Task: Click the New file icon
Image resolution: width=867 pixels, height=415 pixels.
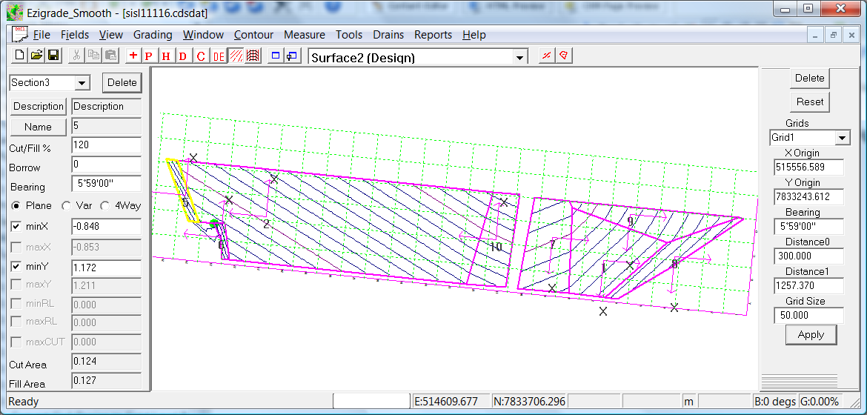Action: 20,56
